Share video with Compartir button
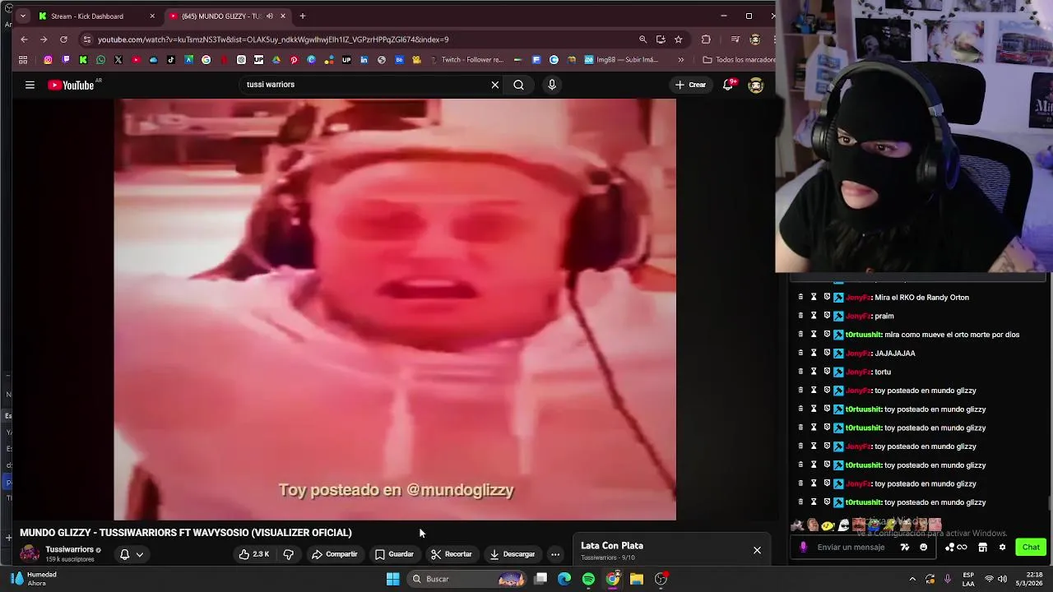1053x592 pixels. (334, 554)
